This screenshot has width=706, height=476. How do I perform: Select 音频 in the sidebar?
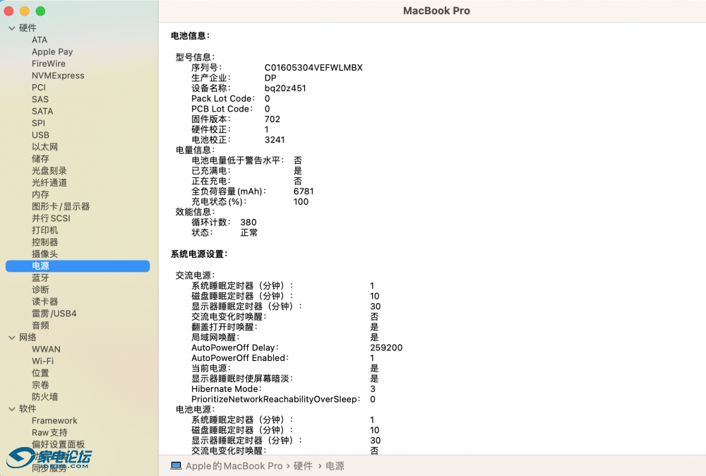(x=40, y=326)
